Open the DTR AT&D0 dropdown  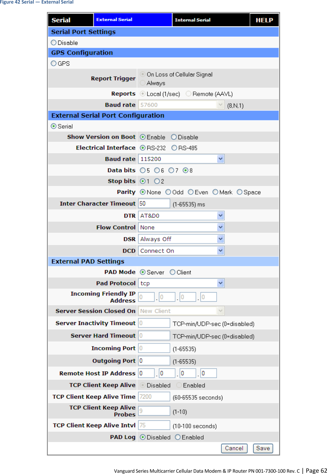pyautogui.click(x=181, y=216)
